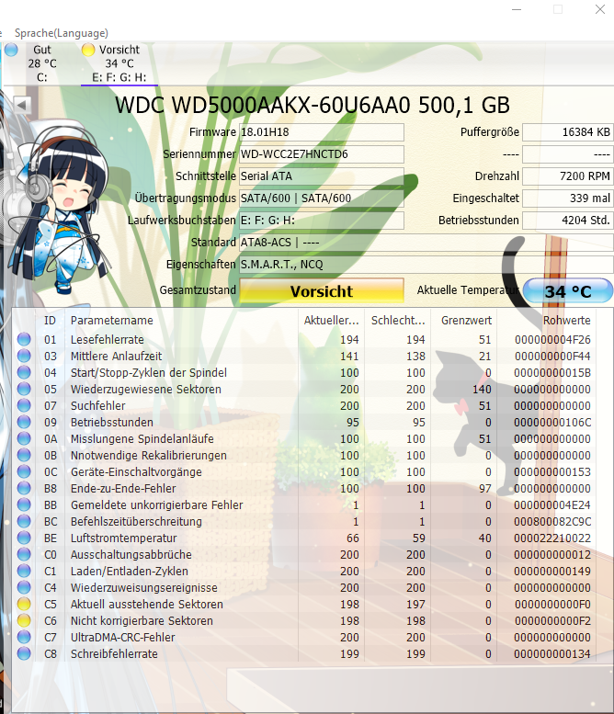The width and height of the screenshot is (614, 714).
Task: Click the status icon for row 09 Betriebsstunden
Action: tap(24, 422)
